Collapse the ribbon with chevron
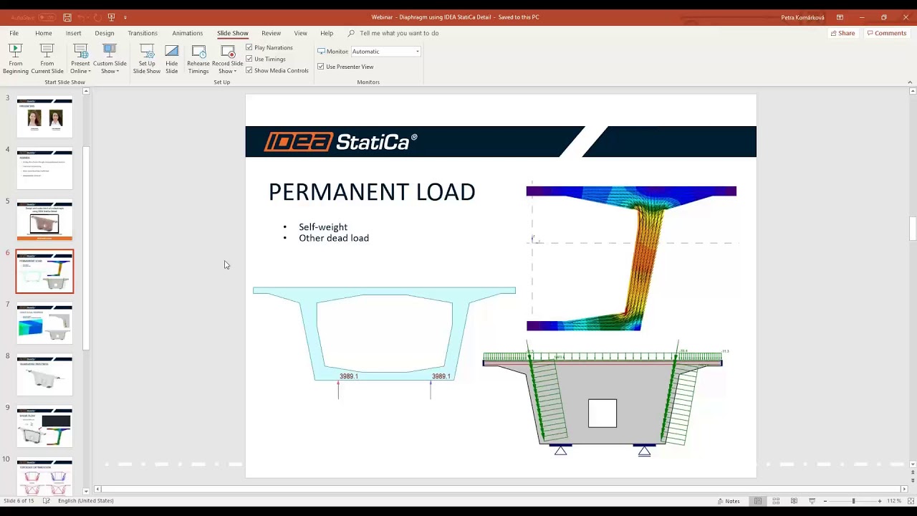This screenshot has height=516, width=917. 911,82
